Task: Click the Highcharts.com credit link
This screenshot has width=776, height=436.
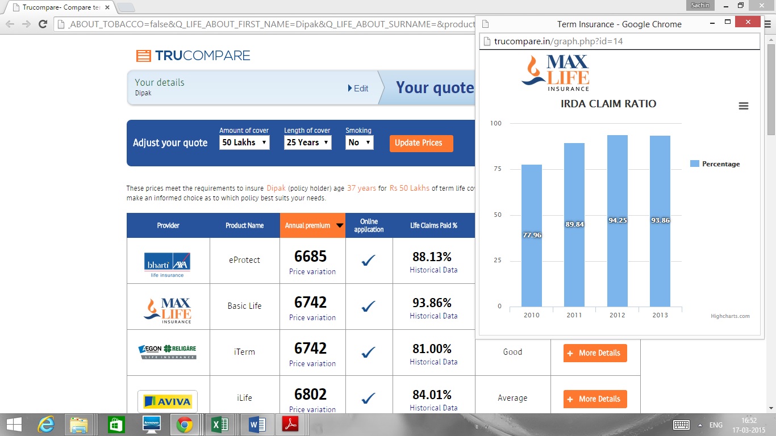Action: [x=730, y=316]
